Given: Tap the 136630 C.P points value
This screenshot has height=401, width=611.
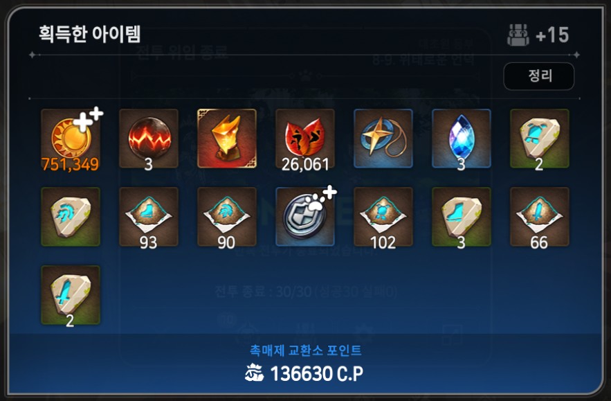Looking at the screenshot, I should (x=317, y=374).
